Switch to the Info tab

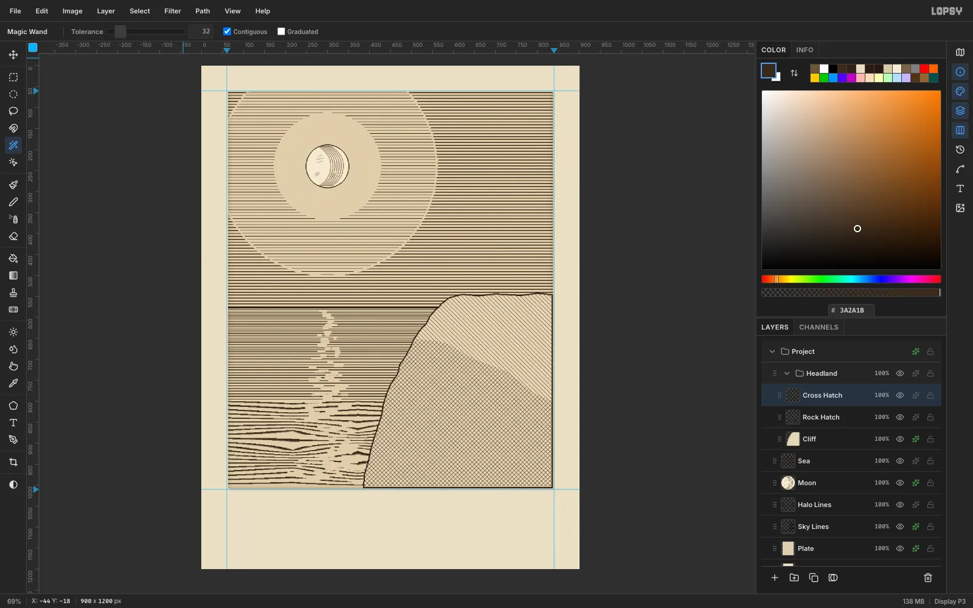(805, 50)
